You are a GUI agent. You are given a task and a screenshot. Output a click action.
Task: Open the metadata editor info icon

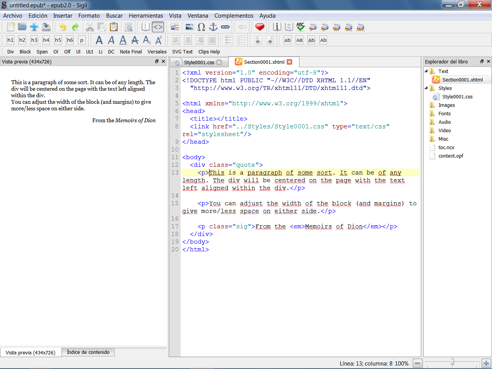click(277, 27)
